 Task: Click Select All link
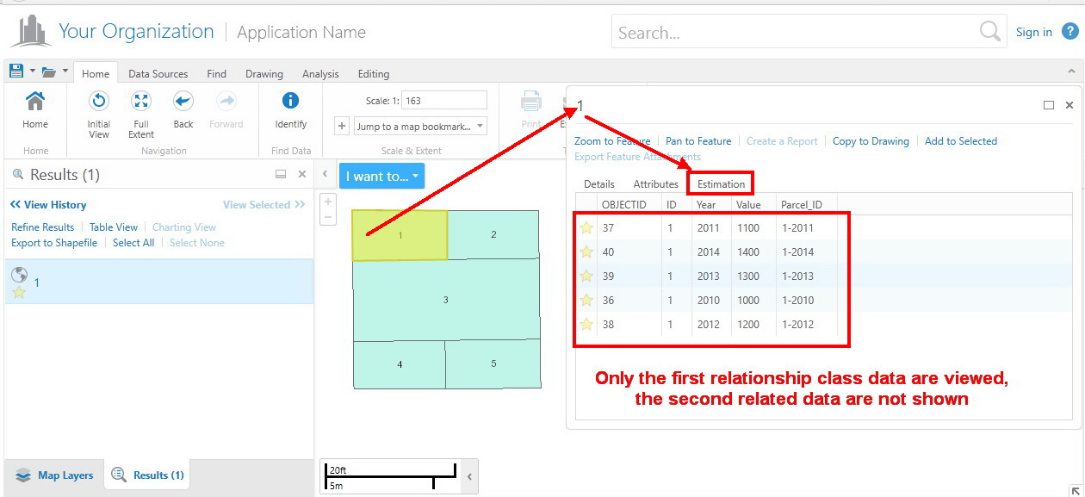click(x=133, y=243)
